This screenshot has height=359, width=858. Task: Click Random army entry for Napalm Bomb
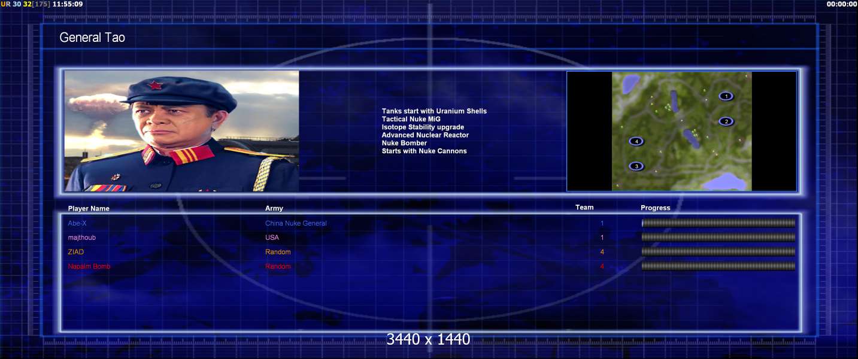[278, 266]
